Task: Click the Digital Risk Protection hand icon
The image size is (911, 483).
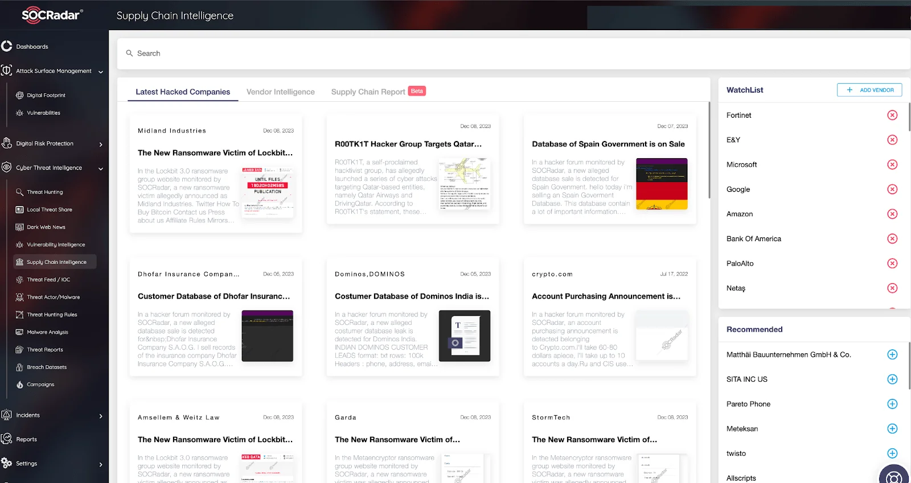Action: pyautogui.click(x=7, y=143)
